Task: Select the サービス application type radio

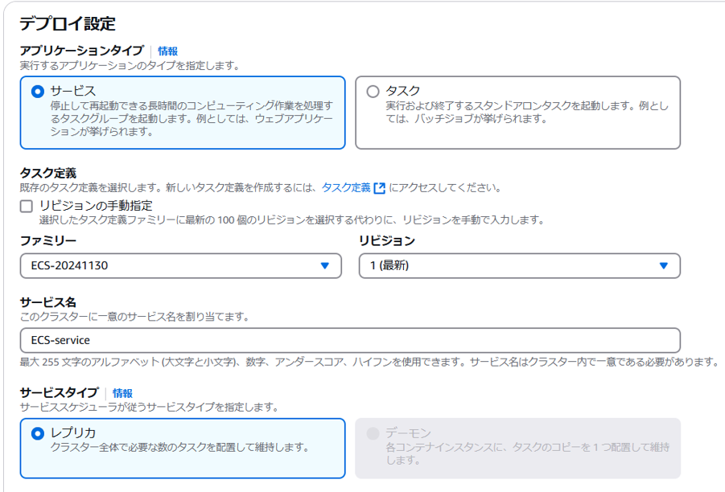Action: tap(38, 92)
